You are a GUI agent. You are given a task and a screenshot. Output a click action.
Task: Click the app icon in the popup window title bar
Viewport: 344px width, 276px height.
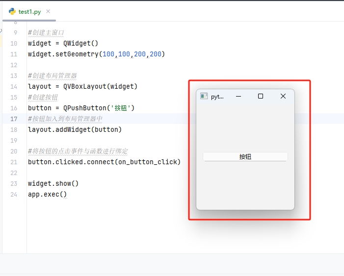[x=204, y=97]
